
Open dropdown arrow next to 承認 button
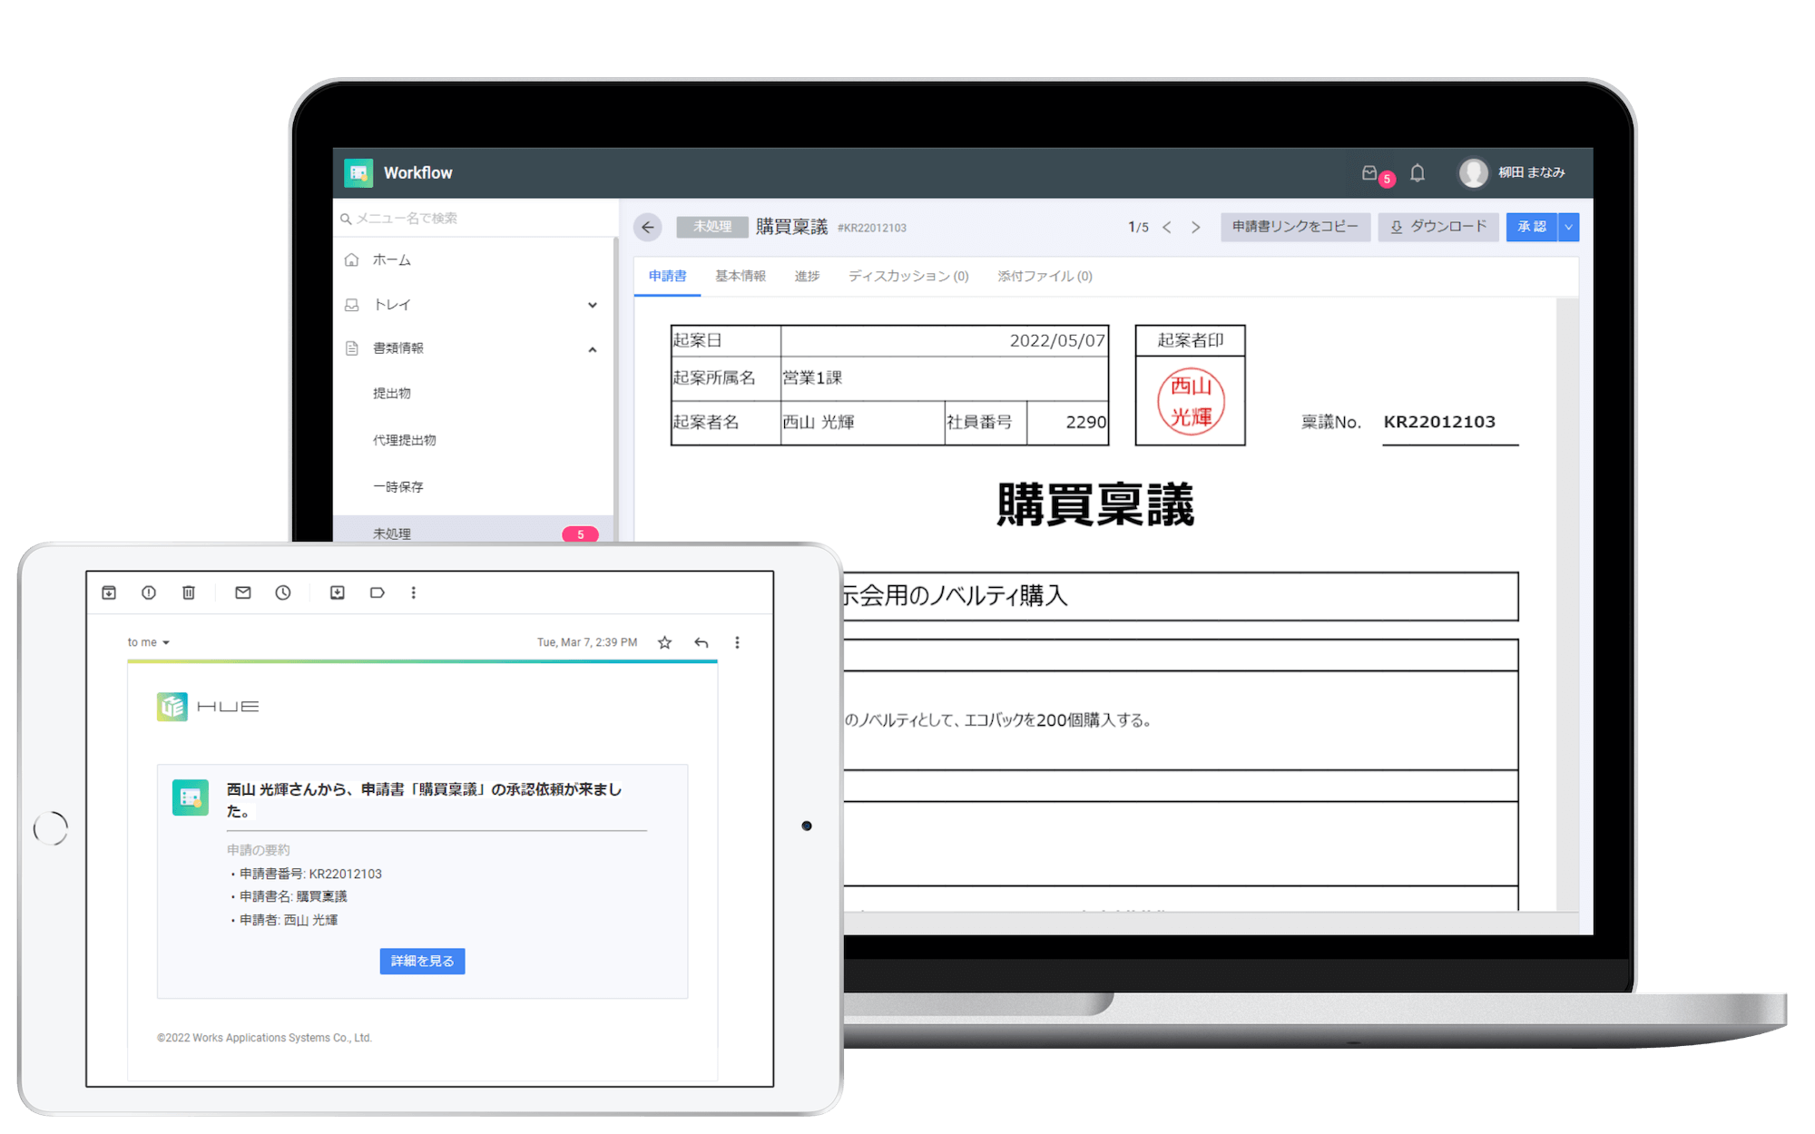1568,227
